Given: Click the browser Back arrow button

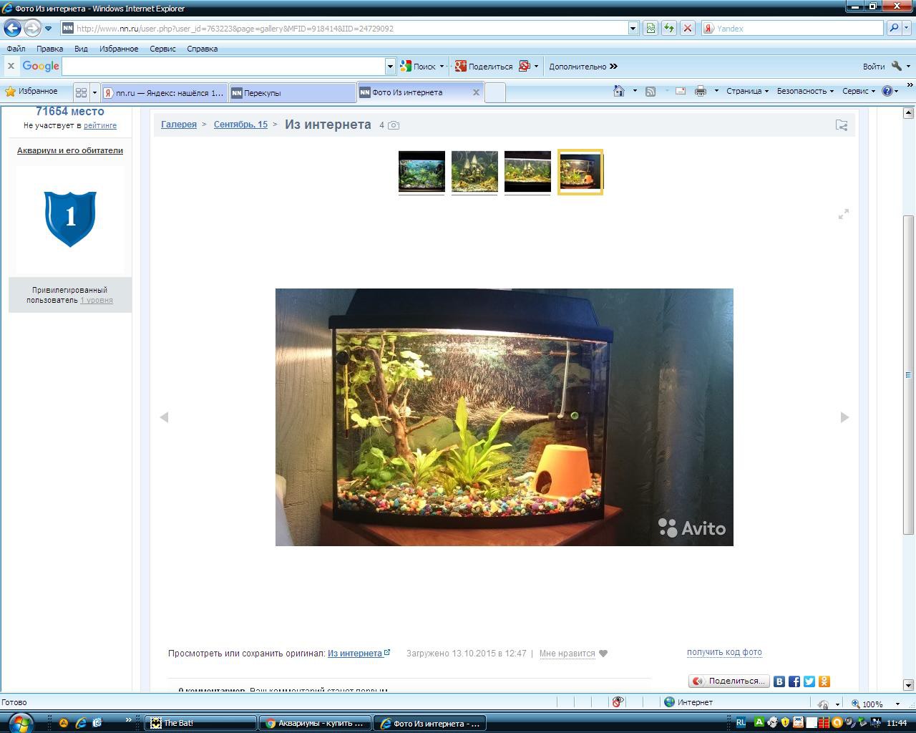Looking at the screenshot, I should coord(12,29).
